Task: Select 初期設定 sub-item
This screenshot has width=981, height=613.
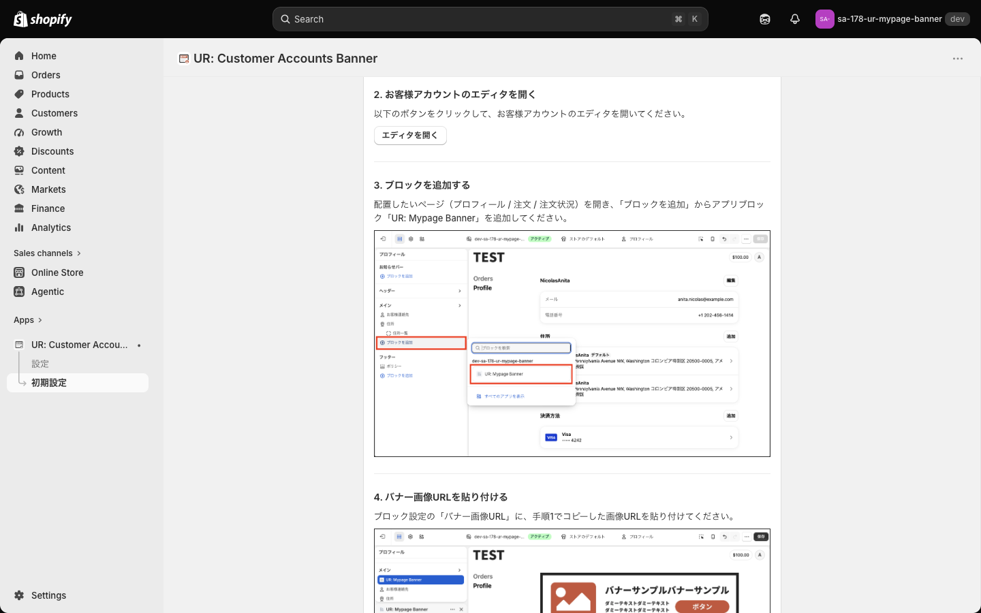Action: click(x=78, y=383)
